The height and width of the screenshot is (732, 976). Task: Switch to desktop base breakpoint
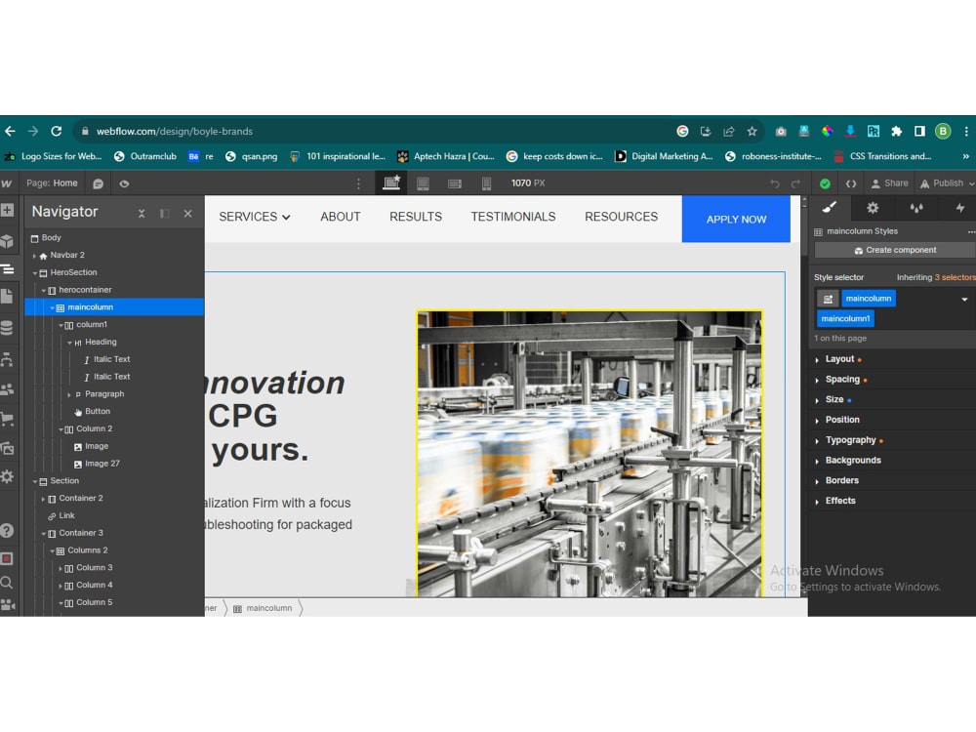pyautogui.click(x=391, y=183)
